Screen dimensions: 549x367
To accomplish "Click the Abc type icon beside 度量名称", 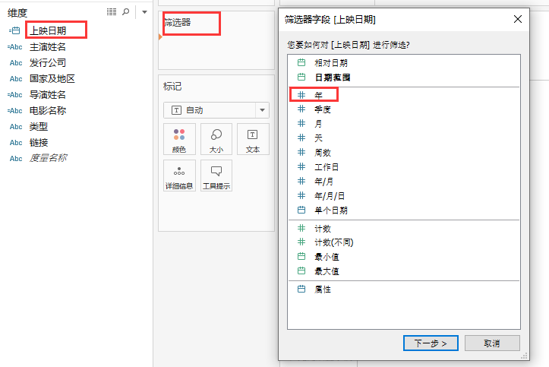I will coord(16,159).
